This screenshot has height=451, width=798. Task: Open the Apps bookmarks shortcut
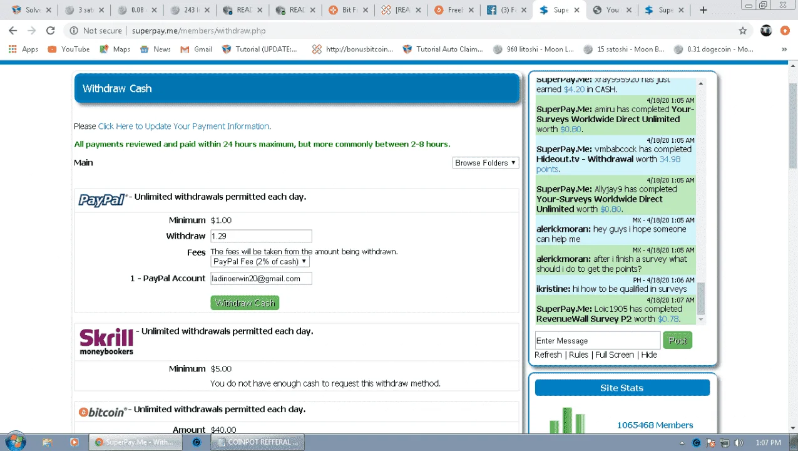[23, 49]
